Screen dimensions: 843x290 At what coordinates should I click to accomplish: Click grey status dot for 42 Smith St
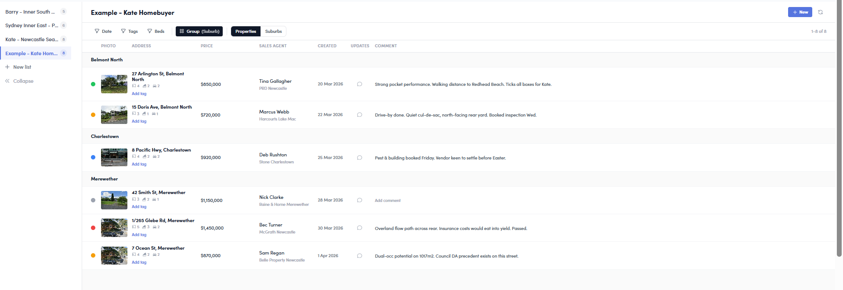coord(93,200)
